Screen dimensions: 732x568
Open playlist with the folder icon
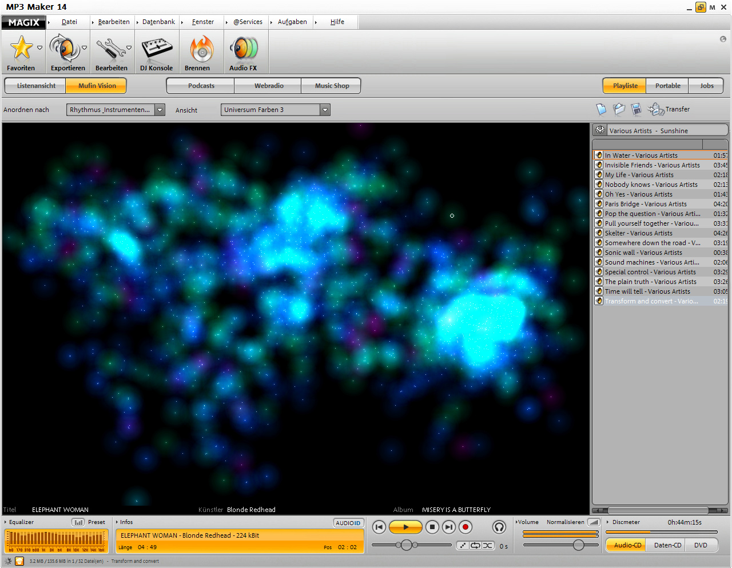[x=619, y=109]
